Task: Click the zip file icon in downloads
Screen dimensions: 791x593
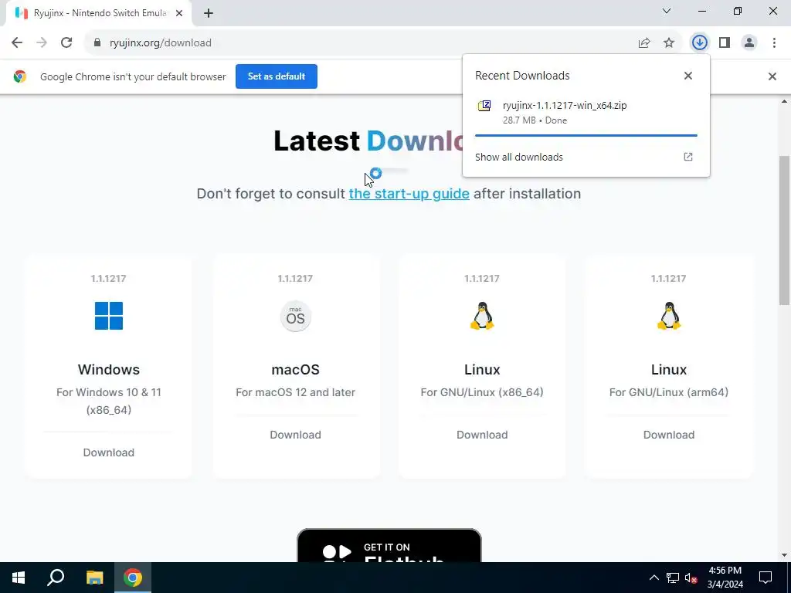Action: click(484, 106)
